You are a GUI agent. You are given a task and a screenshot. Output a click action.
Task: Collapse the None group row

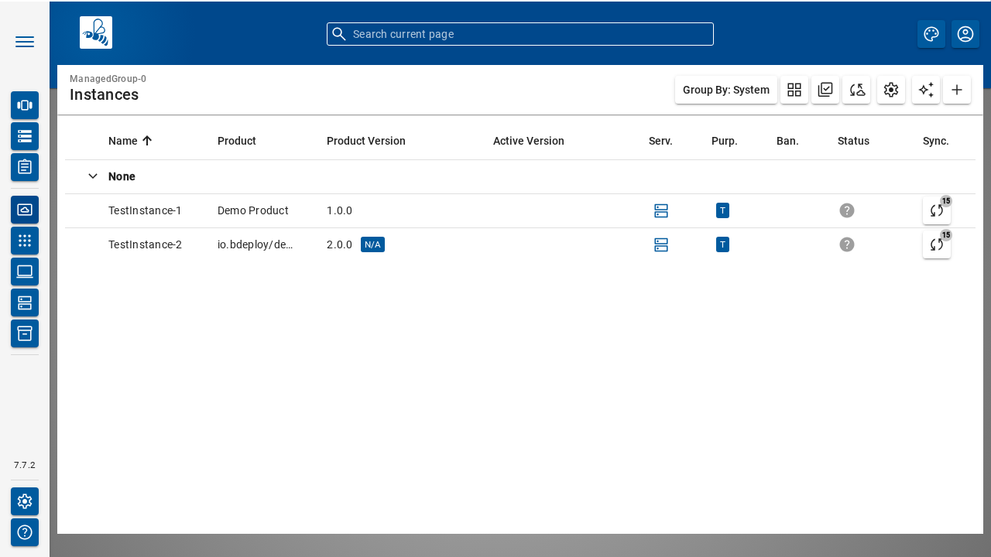point(93,176)
